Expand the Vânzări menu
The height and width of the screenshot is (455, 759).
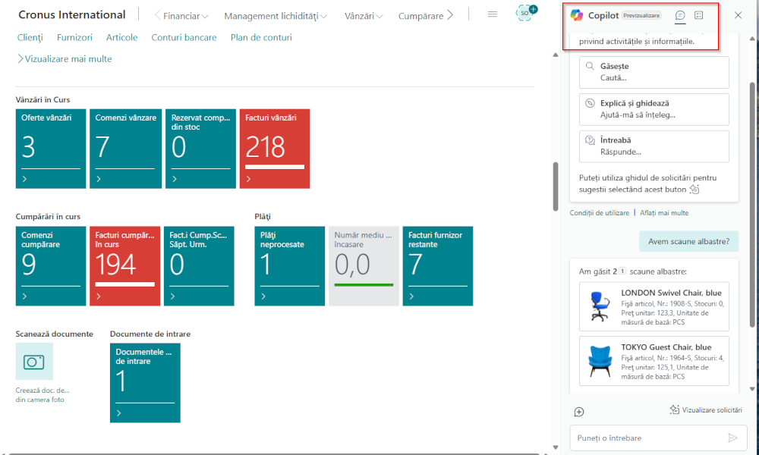point(364,16)
